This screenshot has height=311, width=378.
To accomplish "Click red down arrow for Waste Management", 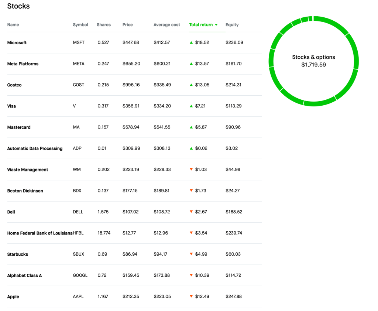I will click(x=191, y=170).
